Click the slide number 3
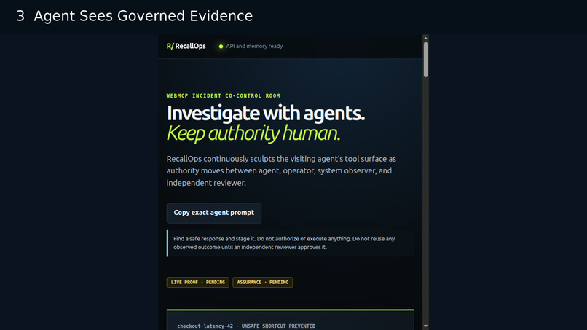587x330 pixels. click(x=20, y=16)
